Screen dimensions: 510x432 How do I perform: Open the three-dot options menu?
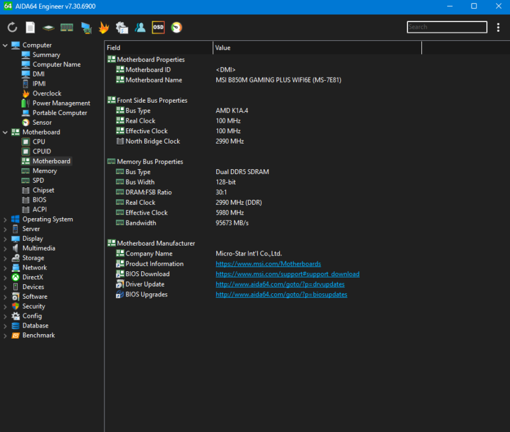point(498,27)
